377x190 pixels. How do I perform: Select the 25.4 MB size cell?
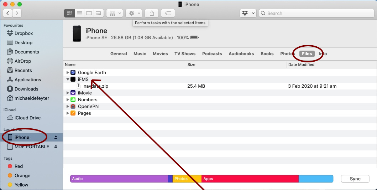(196, 86)
